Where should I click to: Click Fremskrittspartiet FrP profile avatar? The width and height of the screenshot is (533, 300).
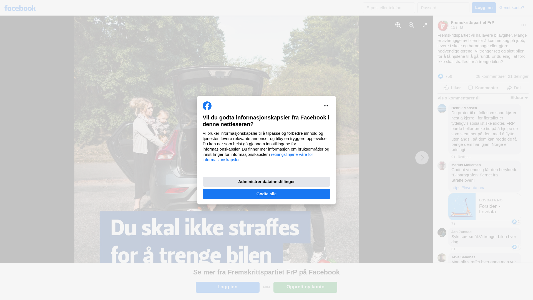point(443,26)
